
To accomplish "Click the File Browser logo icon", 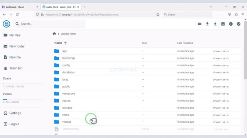I will 7,24.
